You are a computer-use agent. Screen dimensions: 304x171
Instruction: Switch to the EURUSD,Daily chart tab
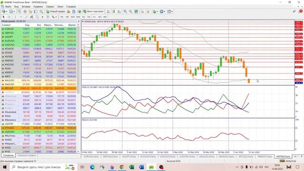pos(91,156)
